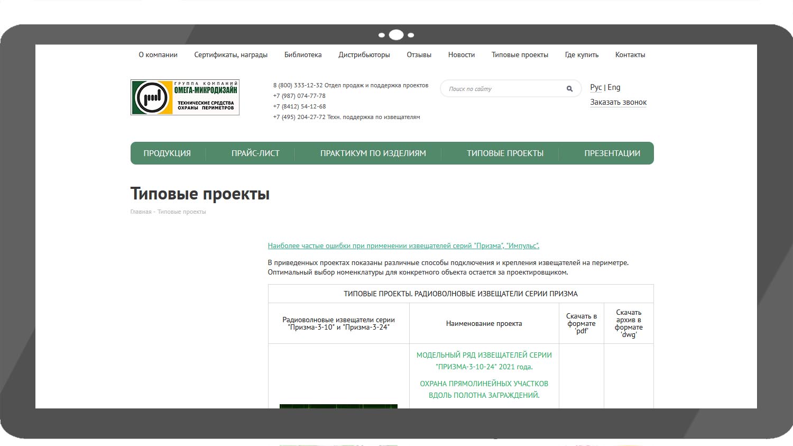Click the Главная breadcrumb link
Viewport: 793px width, 446px height.
point(141,212)
